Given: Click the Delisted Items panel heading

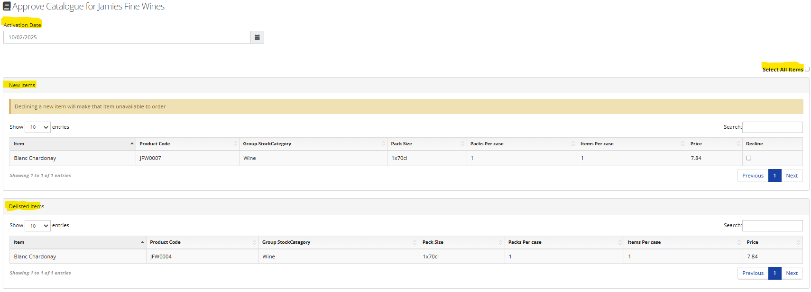Looking at the screenshot, I should tap(27, 206).
